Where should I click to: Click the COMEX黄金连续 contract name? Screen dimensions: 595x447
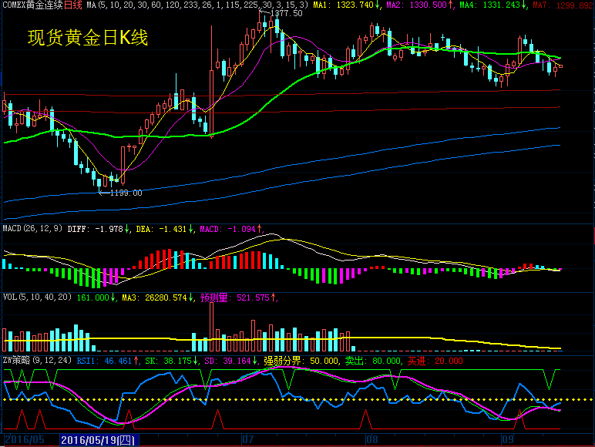tap(31, 5)
